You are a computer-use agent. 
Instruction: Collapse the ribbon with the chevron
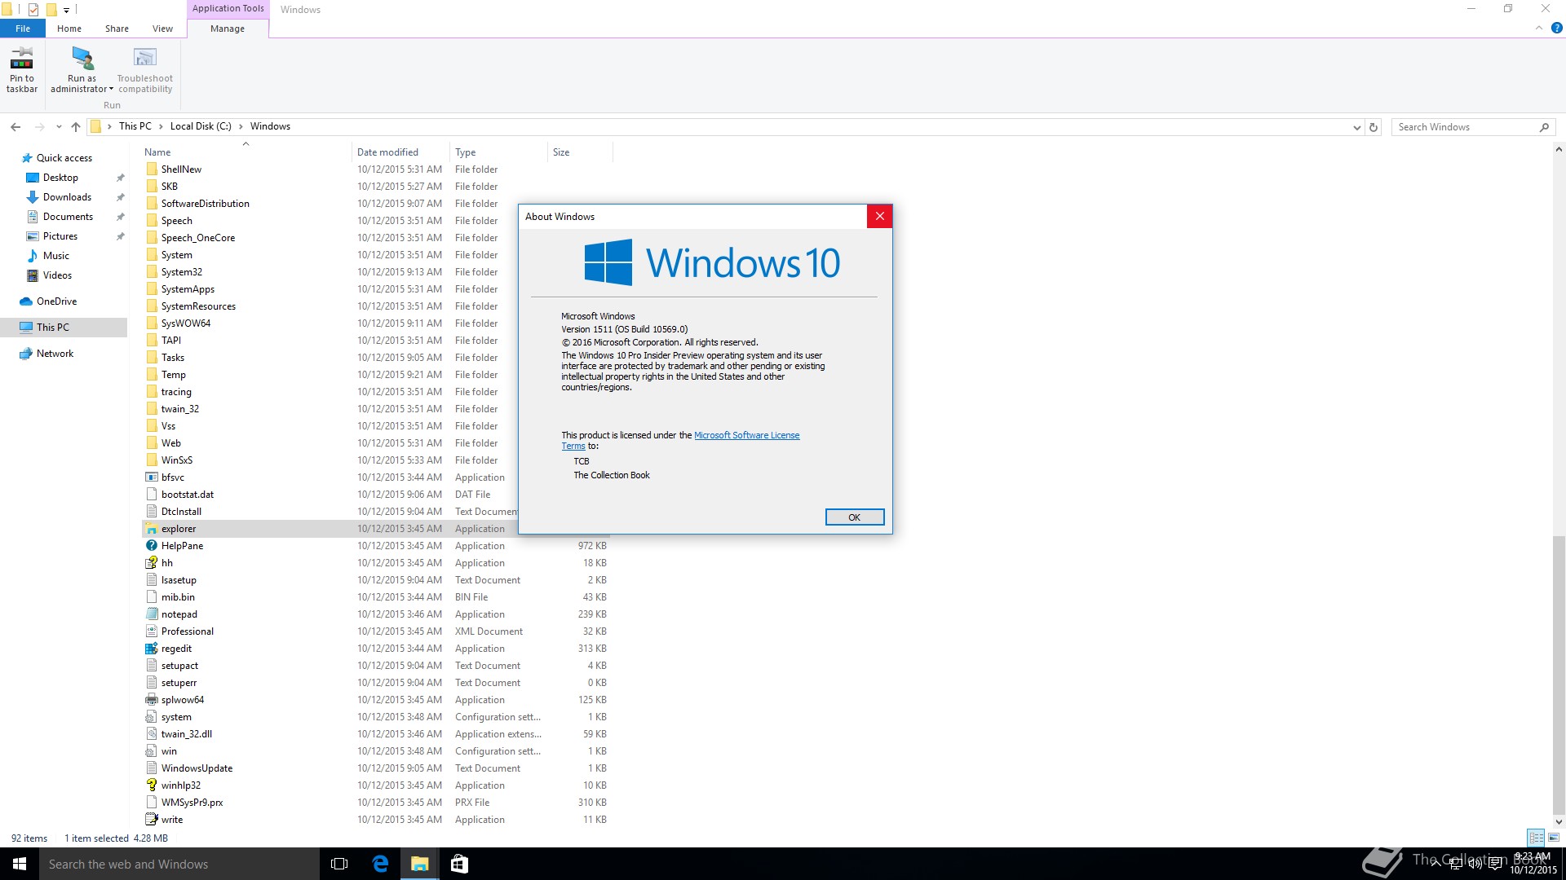click(1539, 28)
